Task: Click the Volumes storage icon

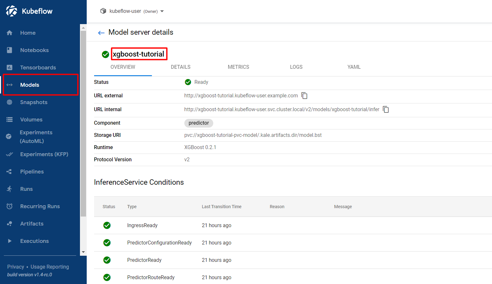Action: coord(10,120)
